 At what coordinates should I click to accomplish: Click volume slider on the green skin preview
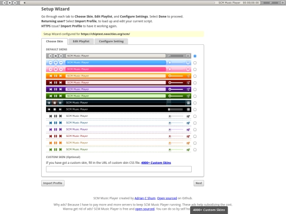pos(176,96)
